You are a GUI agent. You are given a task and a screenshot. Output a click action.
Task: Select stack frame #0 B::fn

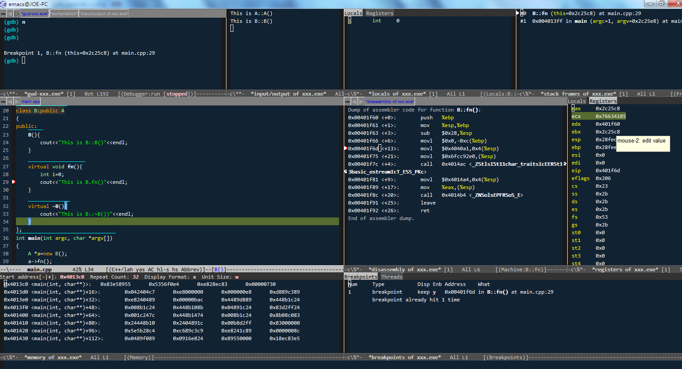click(581, 13)
